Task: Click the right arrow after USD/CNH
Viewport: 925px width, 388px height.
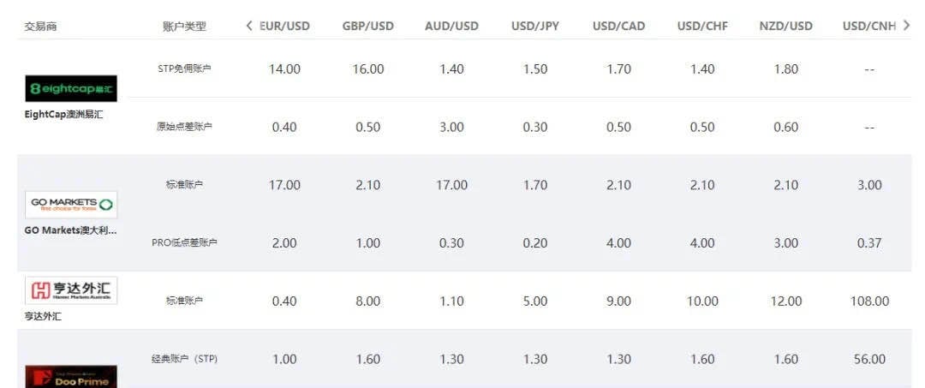Action: (907, 26)
